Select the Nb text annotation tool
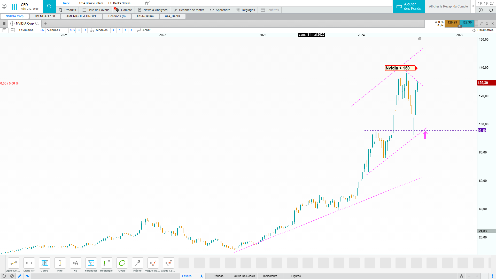This screenshot has height=279, width=496. point(75,263)
